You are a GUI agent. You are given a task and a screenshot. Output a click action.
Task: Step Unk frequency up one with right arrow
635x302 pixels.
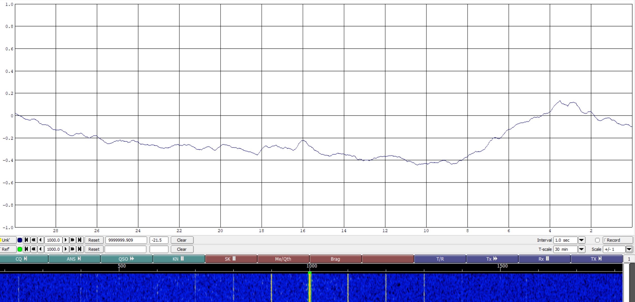click(66, 240)
